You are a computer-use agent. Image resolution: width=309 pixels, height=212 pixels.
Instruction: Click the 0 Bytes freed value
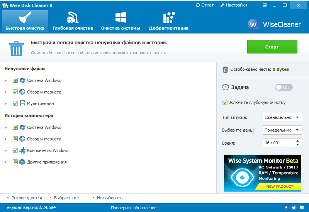pos(281,69)
